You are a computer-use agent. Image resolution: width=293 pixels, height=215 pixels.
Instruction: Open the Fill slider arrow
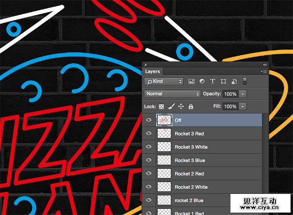243,106
